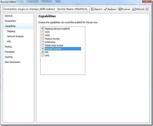The height and width of the screenshot is (126, 153).
Task: Check the Schematics checkbox
Action: (x=43, y=42)
